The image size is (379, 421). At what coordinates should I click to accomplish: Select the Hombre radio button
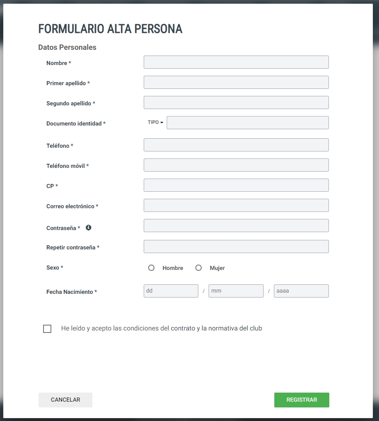click(152, 267)
